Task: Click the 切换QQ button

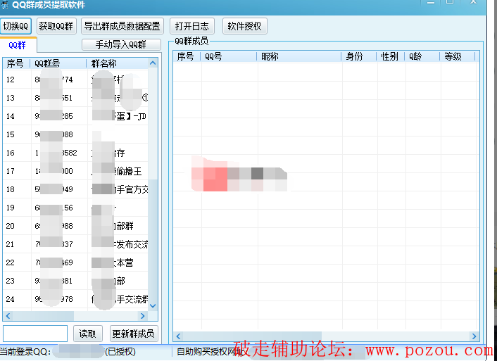Action: (x=16, y=26)
